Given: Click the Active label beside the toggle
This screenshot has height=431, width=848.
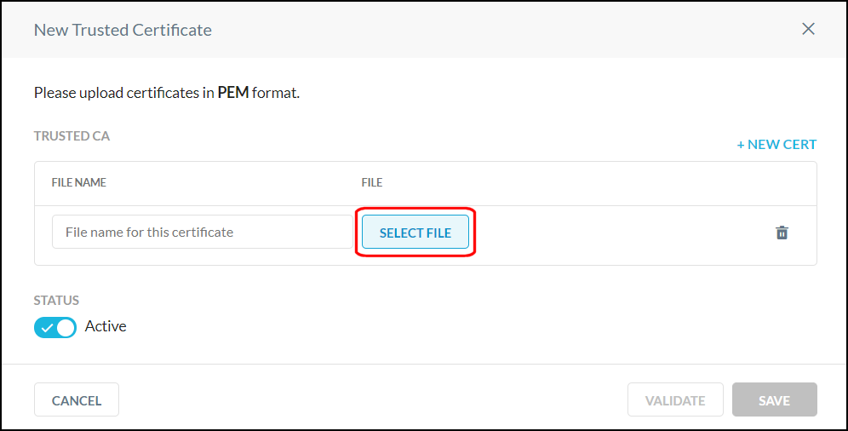Looking at the screenshot, I should coord(106,326).
